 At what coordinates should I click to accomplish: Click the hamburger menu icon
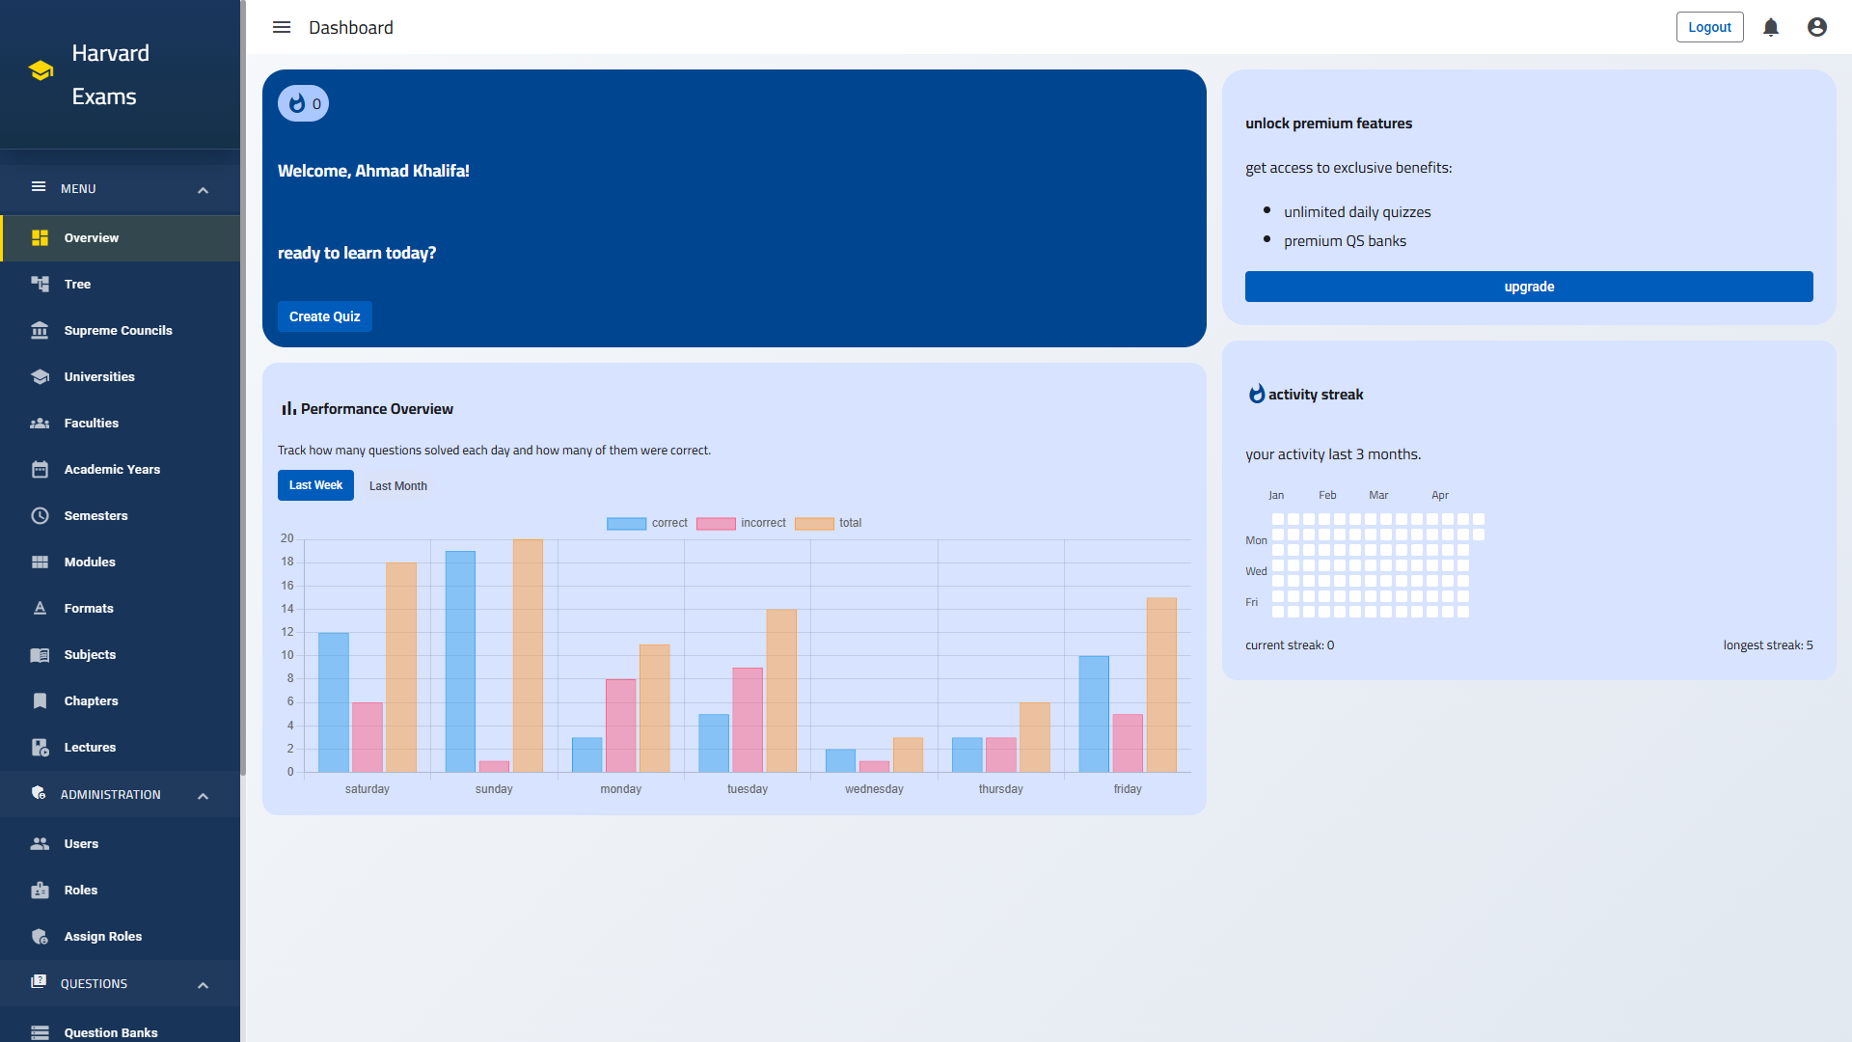coord(281,27)
